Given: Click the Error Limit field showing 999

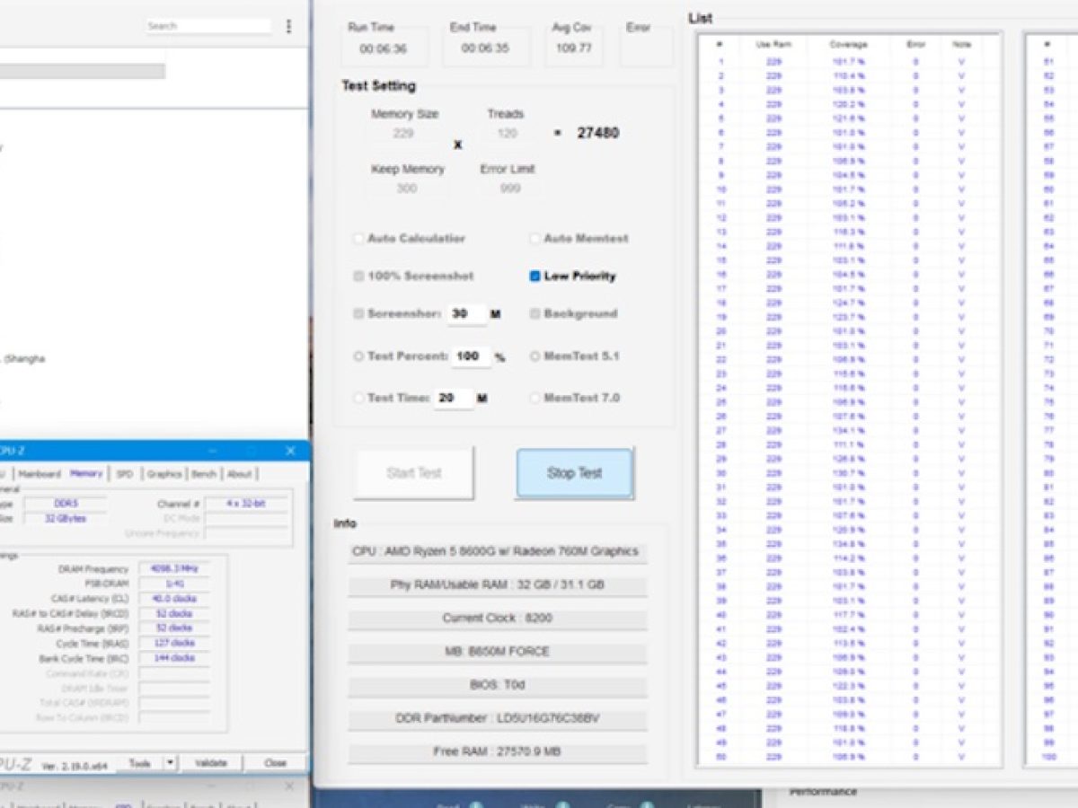Looking at the screenshot, I should [x=510, y=189].
